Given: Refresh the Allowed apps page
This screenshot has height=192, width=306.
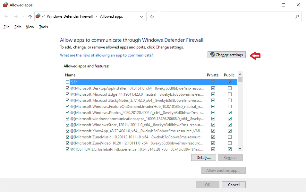Looking at the screenshot, I should pos(152,17).
